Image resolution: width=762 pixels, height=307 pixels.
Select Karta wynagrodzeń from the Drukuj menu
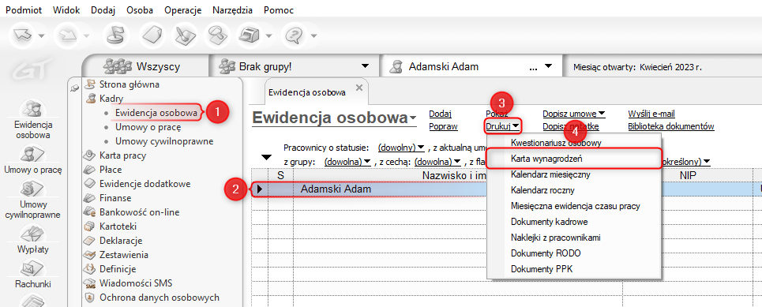click(x=574, y=159)
